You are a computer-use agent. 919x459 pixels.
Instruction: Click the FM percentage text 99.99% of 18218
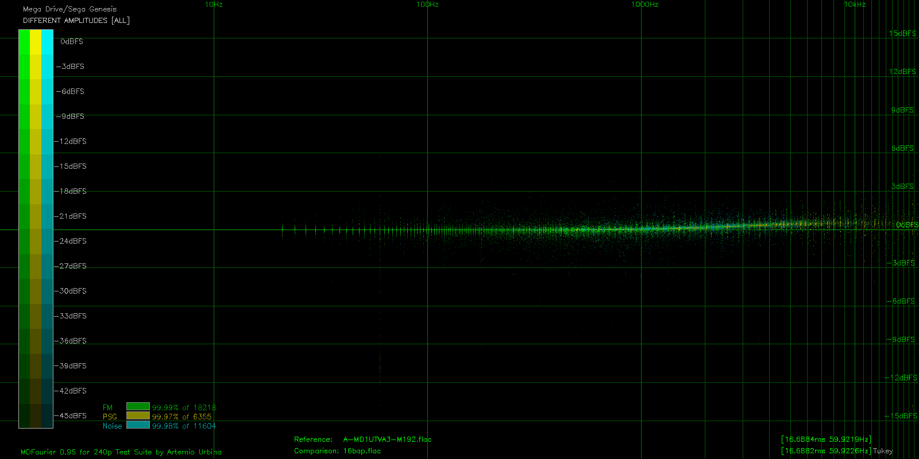[x=184, y=408]
